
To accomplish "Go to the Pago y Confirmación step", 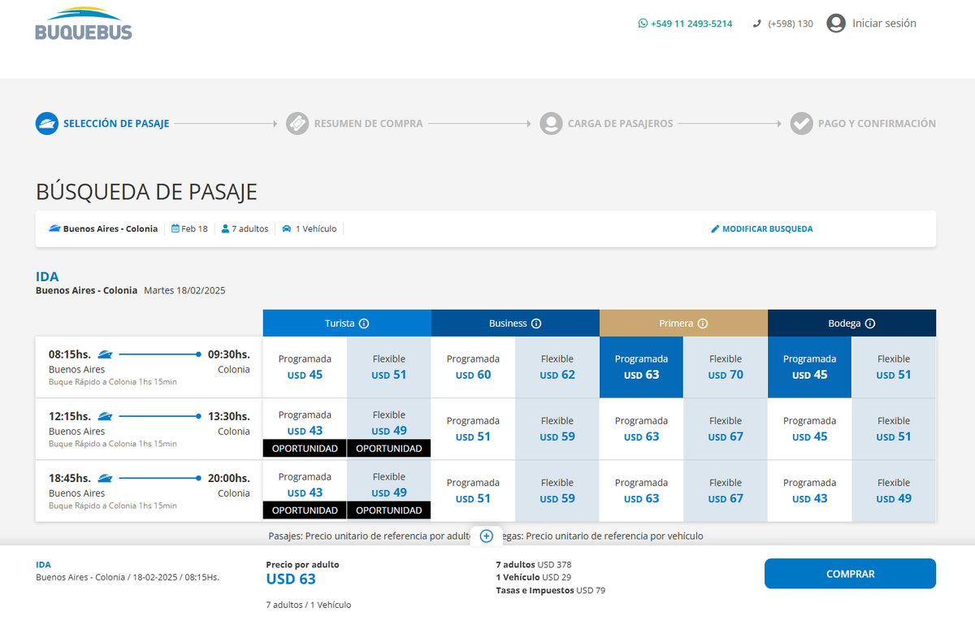I will click(877, 124).
